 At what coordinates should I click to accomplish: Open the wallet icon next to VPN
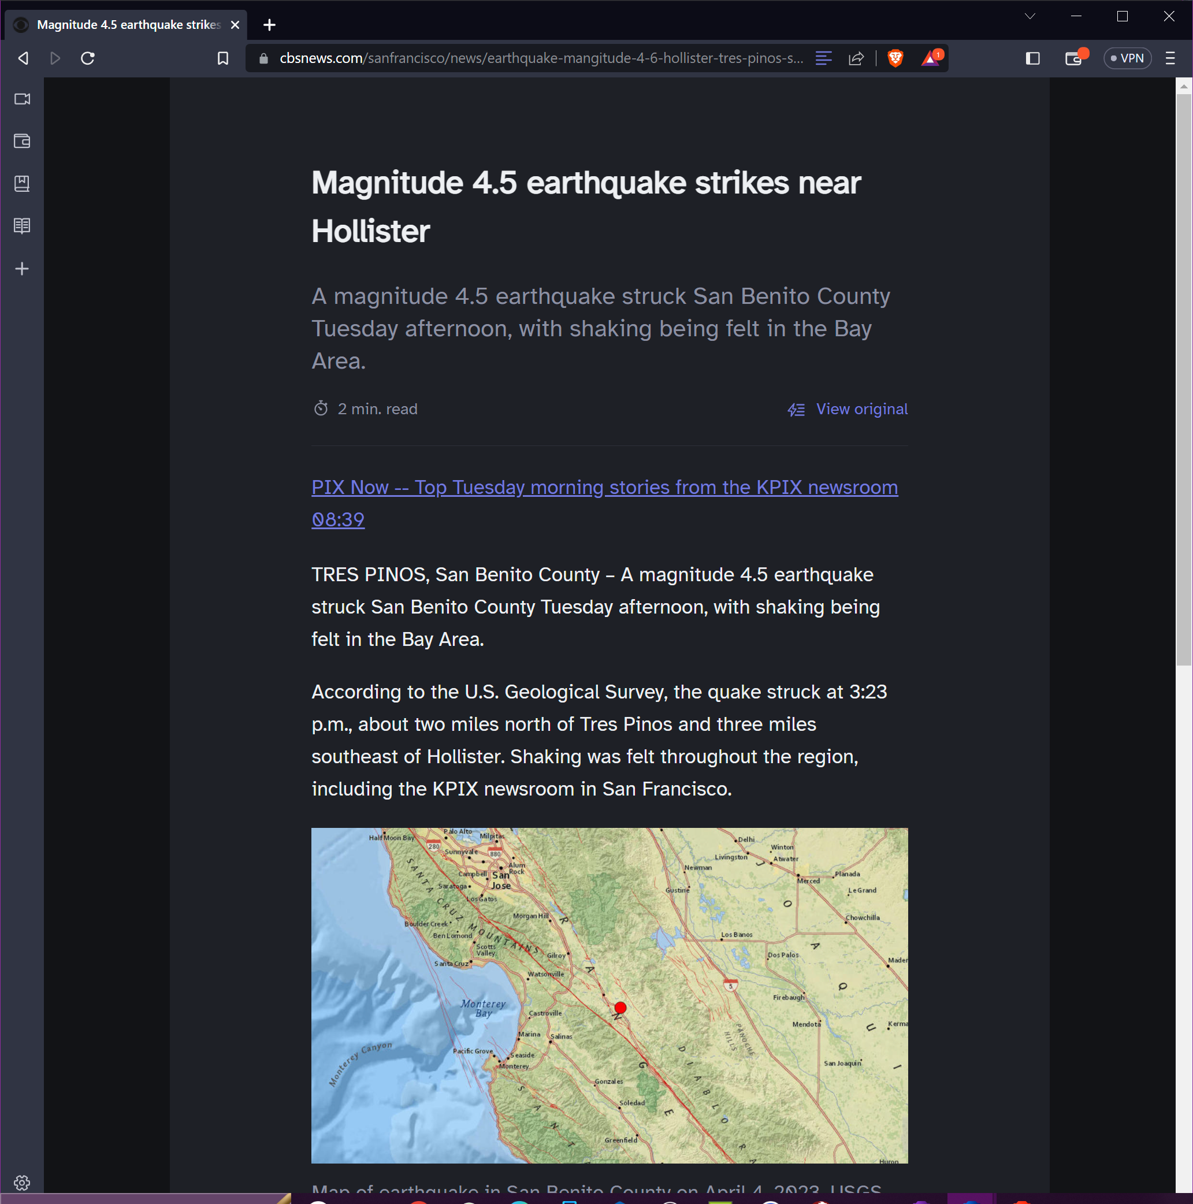pos(1073,58)
